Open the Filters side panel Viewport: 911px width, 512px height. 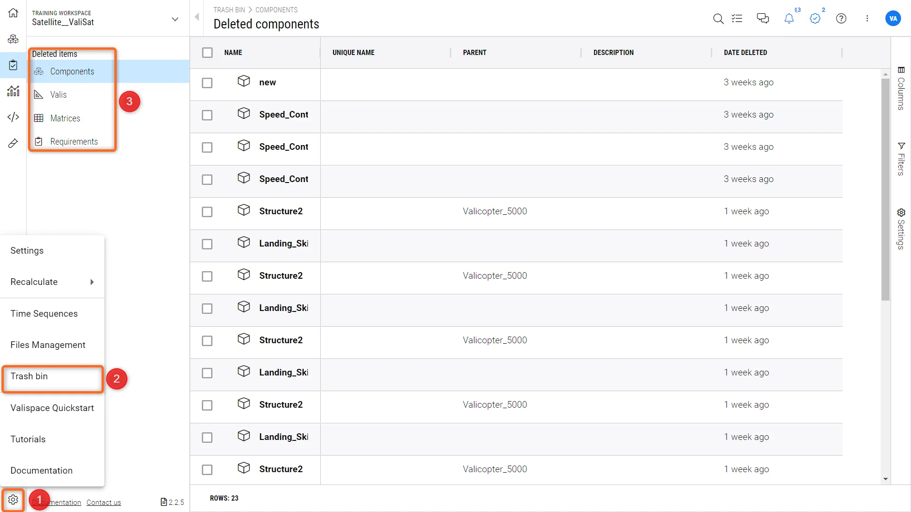point(901,159)
